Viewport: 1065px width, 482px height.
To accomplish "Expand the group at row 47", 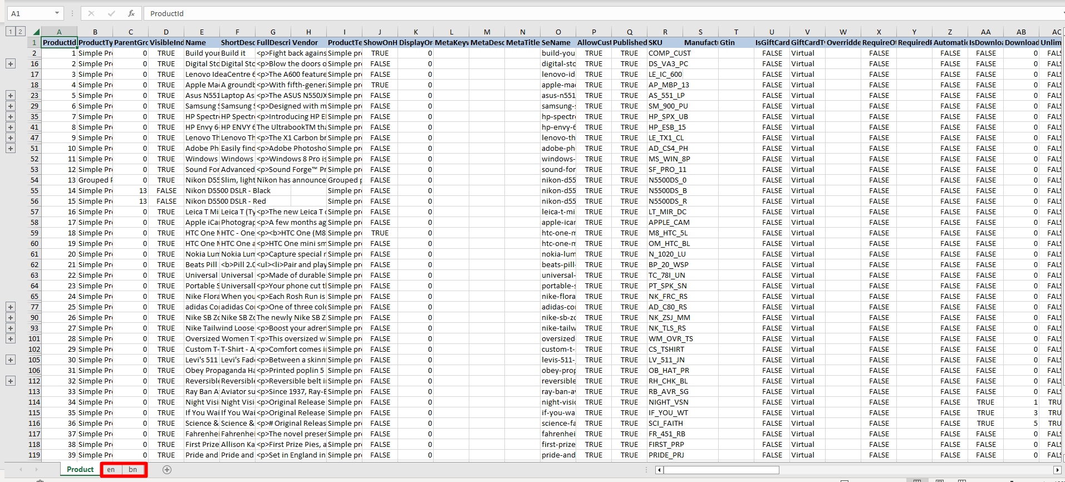I will pyautogui.click(x=11, y=138).
